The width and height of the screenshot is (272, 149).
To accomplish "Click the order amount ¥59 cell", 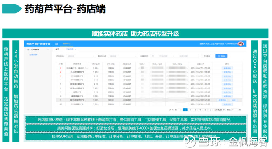I will click(x=96, y=84).
